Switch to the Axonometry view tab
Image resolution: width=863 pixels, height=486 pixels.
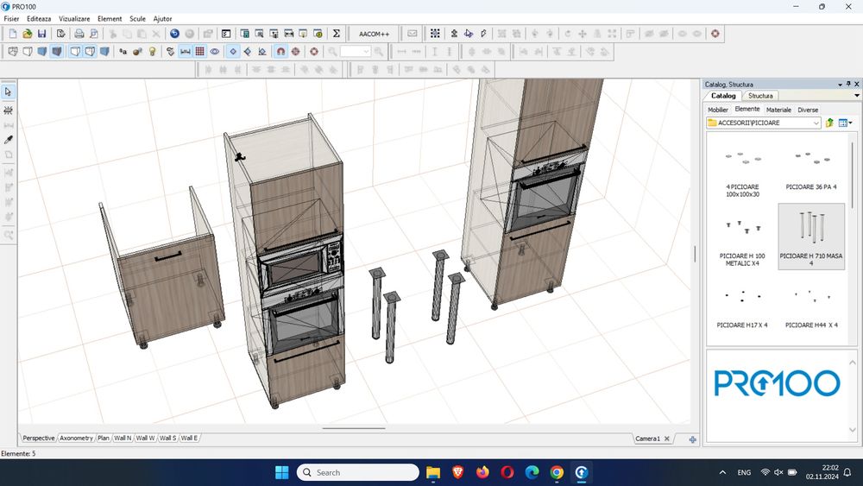pyautogui.click(x=76, y=439)
